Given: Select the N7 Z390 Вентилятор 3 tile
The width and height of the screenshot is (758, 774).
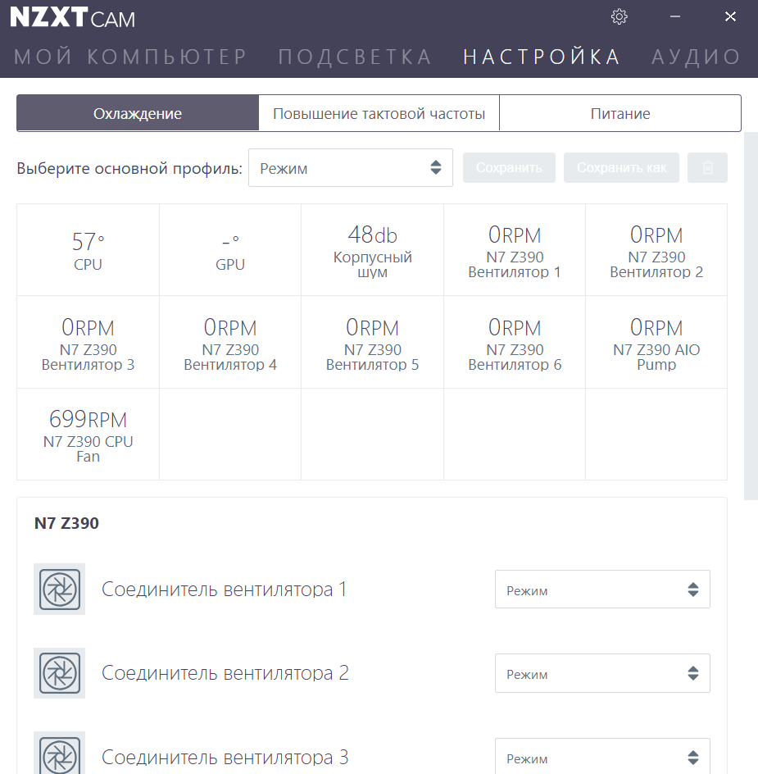Looking at the screenshot, I should [88, 342].
